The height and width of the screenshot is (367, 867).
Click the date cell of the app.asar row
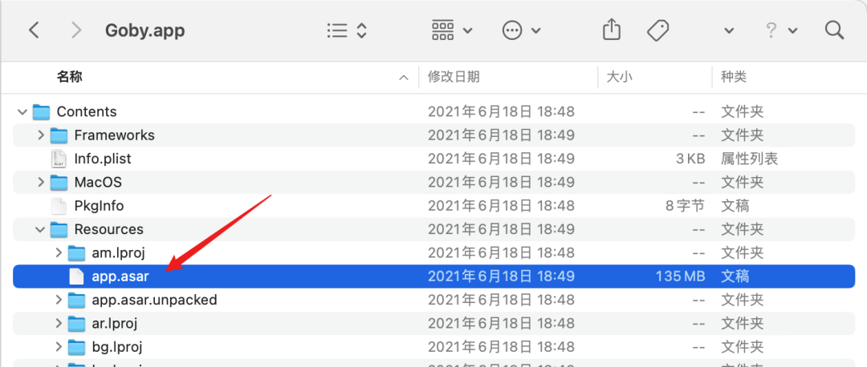pos(501,276)
